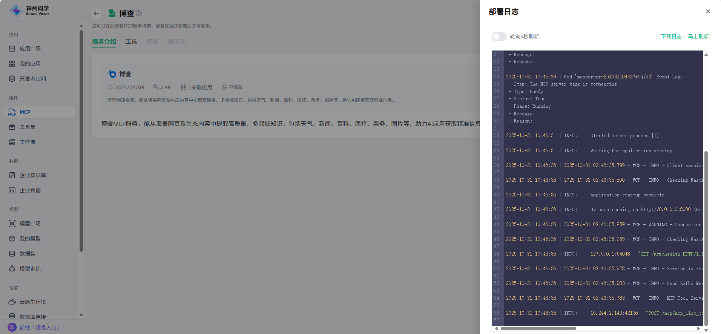Viewport: 721px width, 334px height.
Task: Click the refresh now link
Action: [x=698, y=37]
